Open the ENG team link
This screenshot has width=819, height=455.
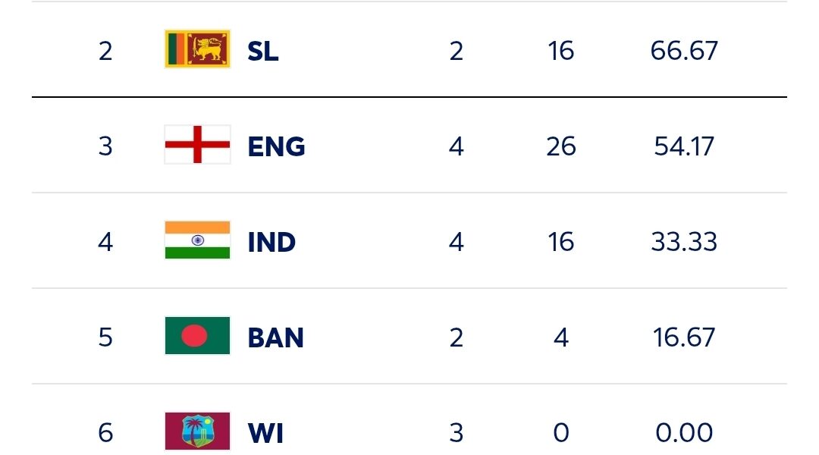tap(276, 147)
